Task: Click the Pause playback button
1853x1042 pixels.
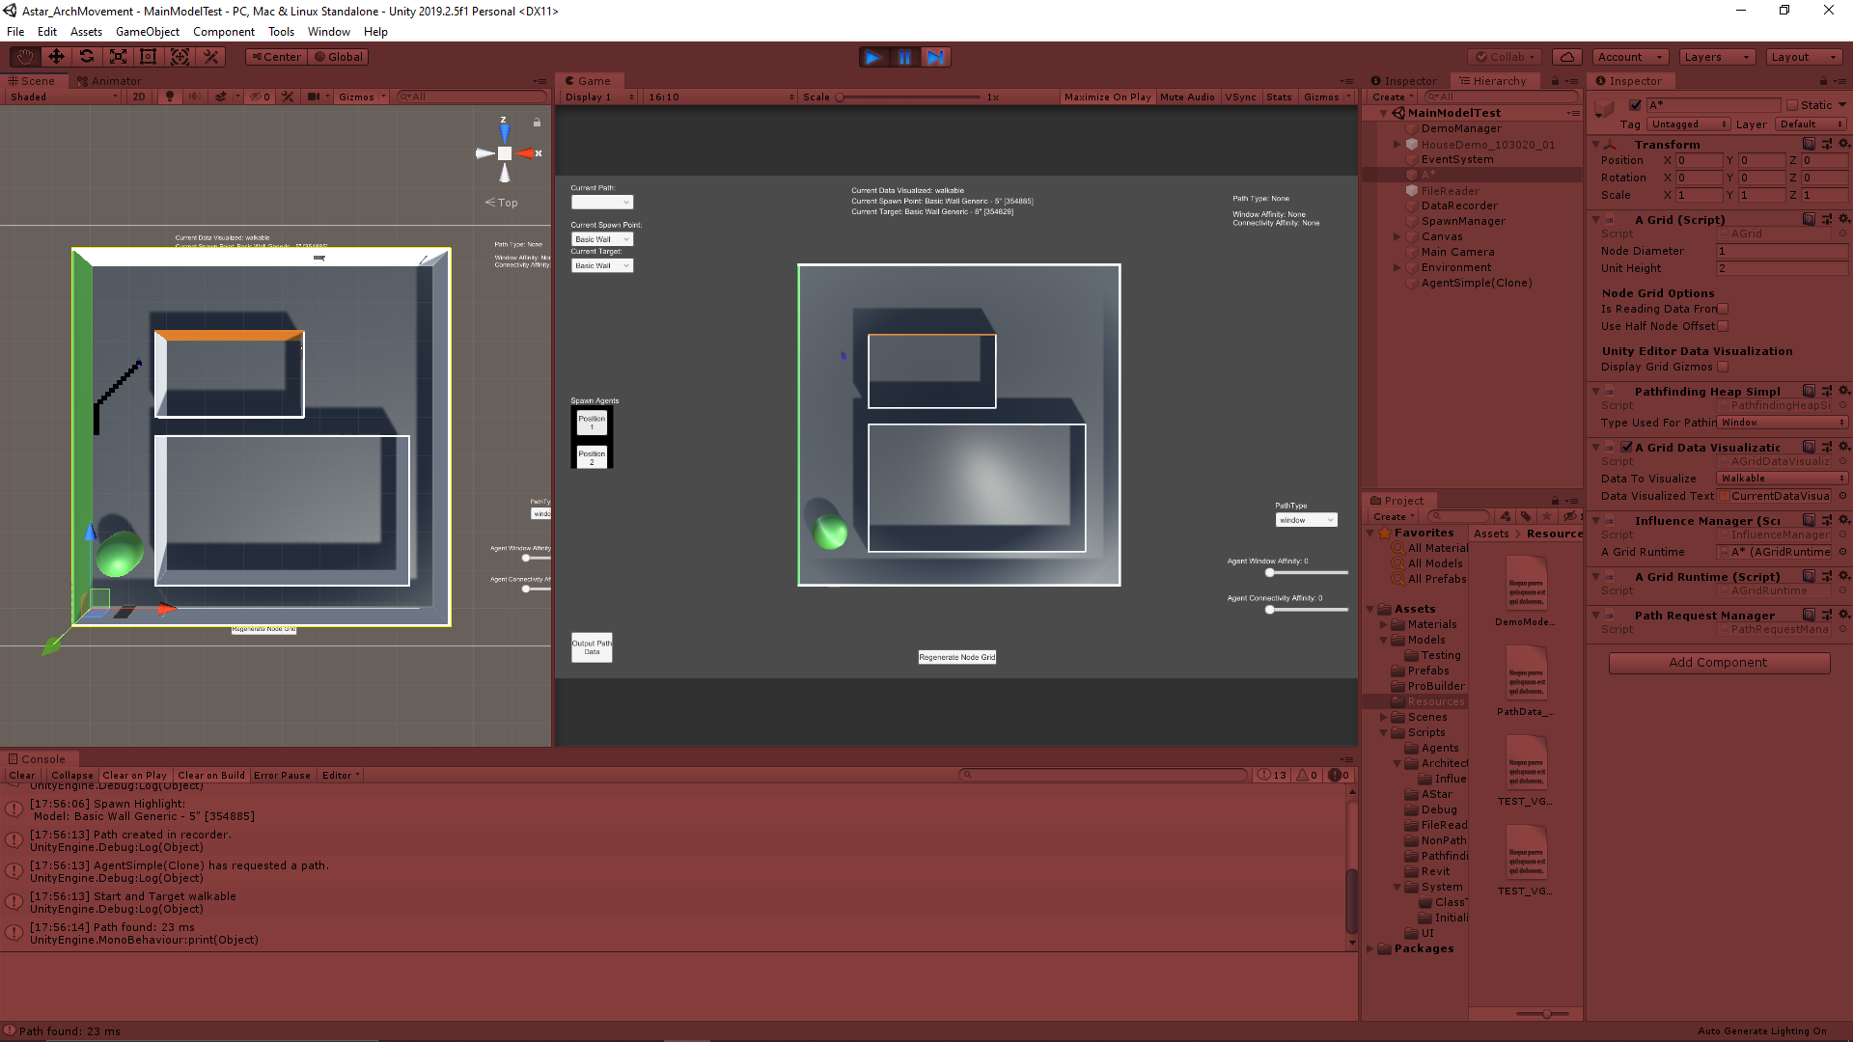Action: [x=904, y=57]
